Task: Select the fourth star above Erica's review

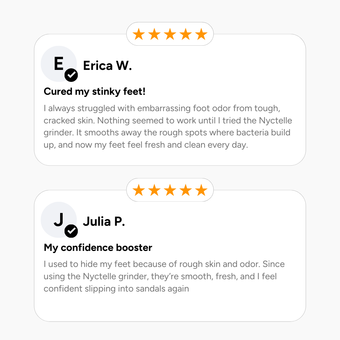Action: tap(185, 34)
